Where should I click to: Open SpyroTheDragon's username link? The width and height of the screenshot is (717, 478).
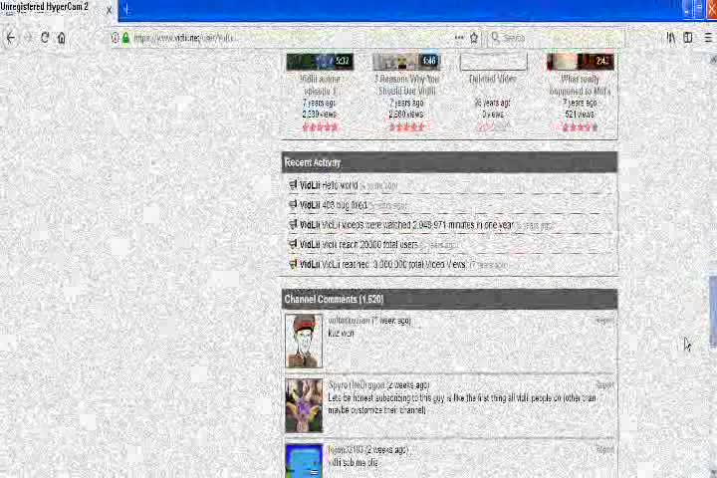pos(358,385)
